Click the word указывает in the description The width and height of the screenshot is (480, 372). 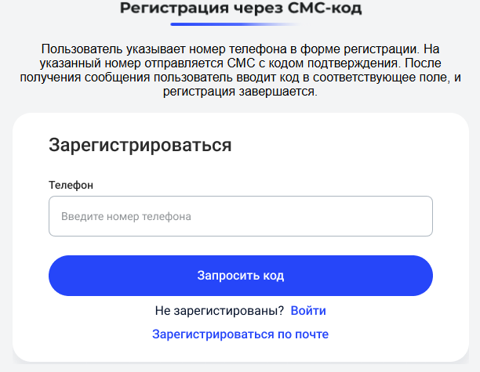(156, 49)
